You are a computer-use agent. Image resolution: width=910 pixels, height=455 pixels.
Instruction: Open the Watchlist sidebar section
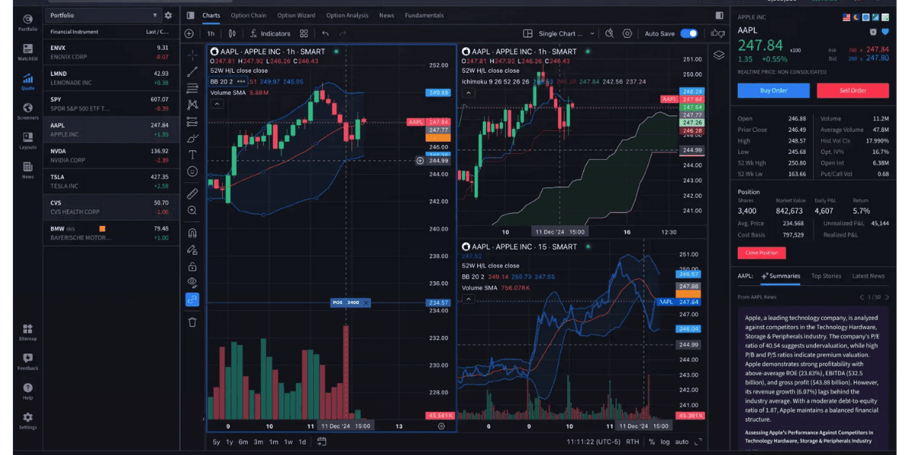[27, 52]
